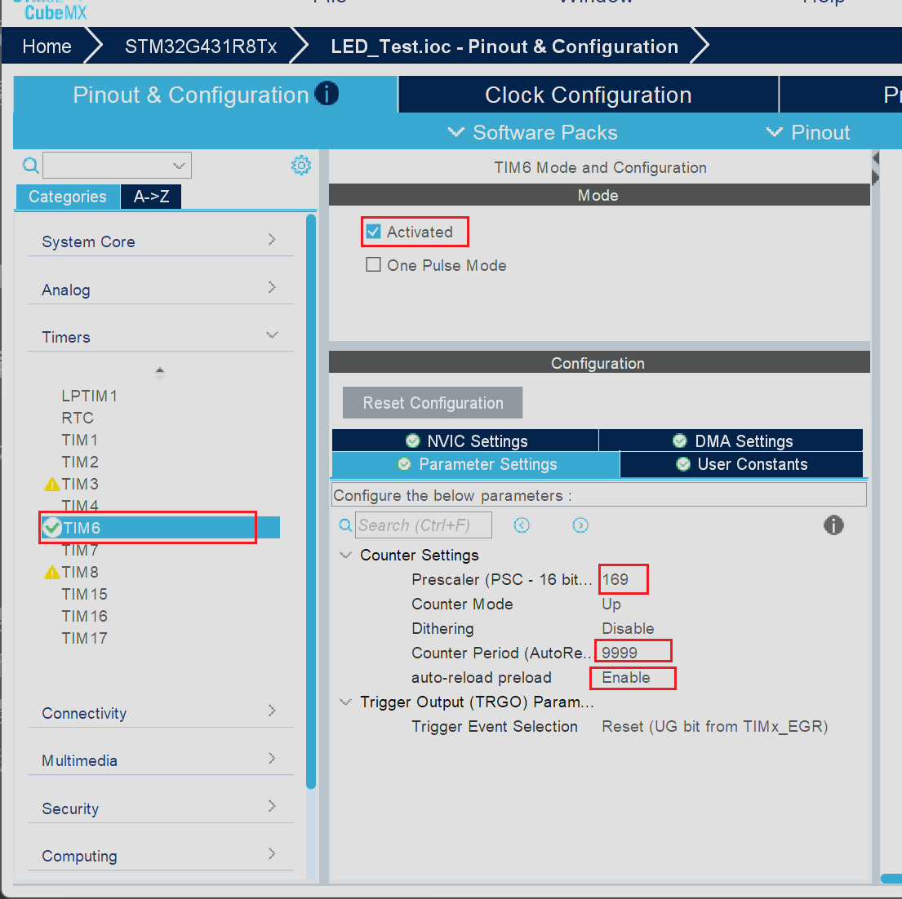Toggle the Activated checkbox
This screenshot has width=902, height=899.
[x=373, y=232]
